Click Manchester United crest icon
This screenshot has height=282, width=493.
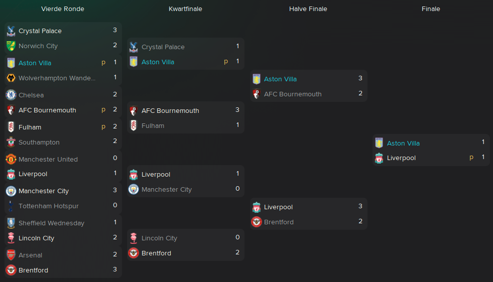click(11, 159)
